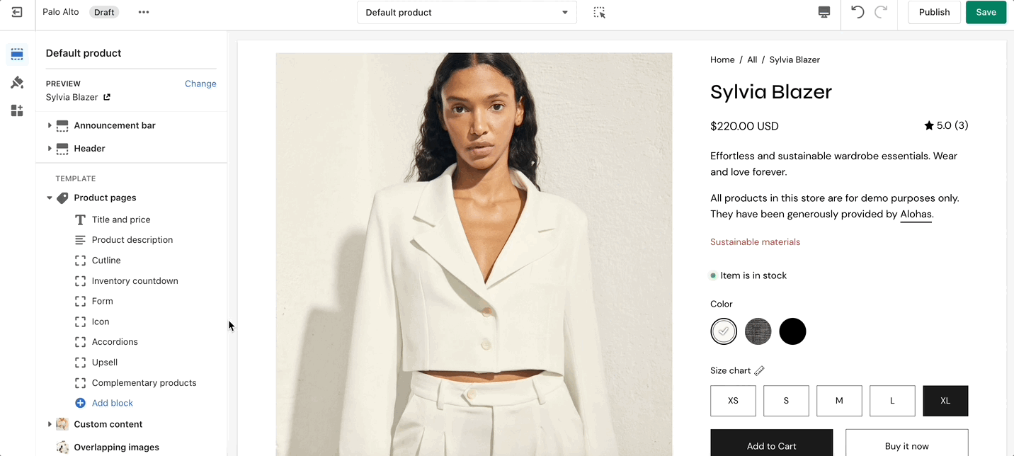Select the Accordions block
This screenshot has height=456, width=1014.
coord(115,342)
